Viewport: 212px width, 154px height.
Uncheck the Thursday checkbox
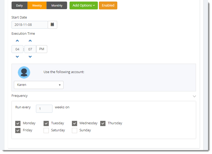click(103, 123)
